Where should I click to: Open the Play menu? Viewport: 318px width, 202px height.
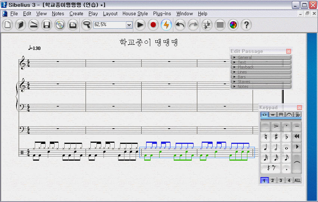coord(93,13)
